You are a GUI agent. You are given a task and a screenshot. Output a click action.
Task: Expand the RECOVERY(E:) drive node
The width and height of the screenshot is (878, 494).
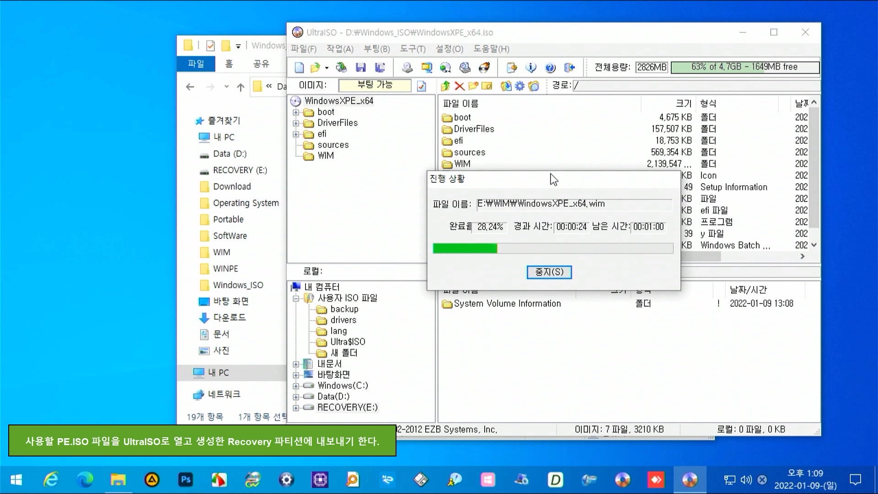click(x=296, y=408)
